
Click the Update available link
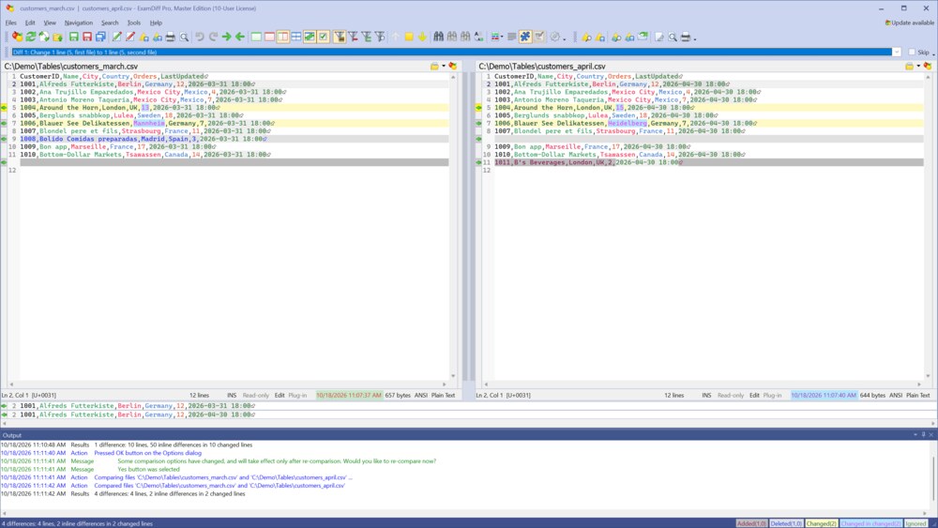click(x=909, y=23)
